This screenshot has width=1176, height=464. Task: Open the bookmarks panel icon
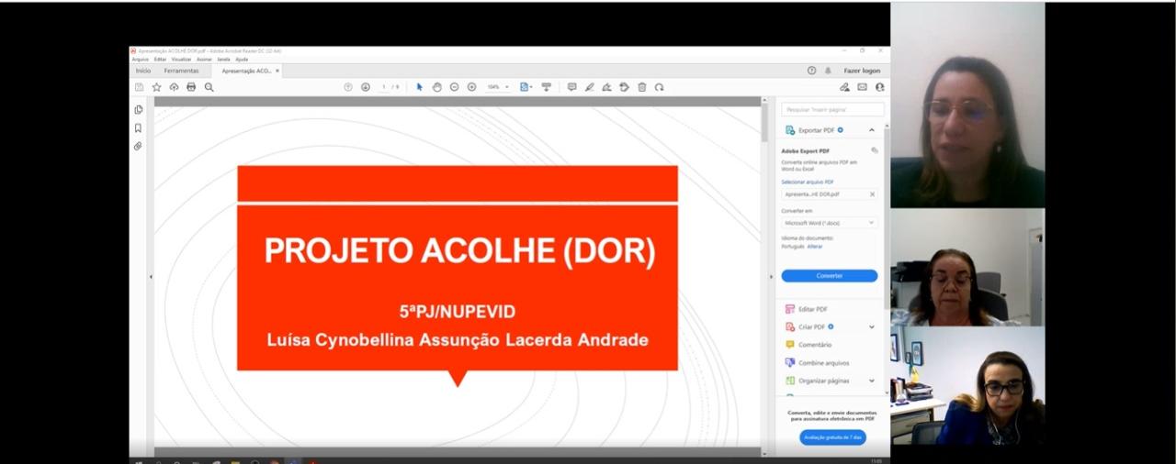138,127
